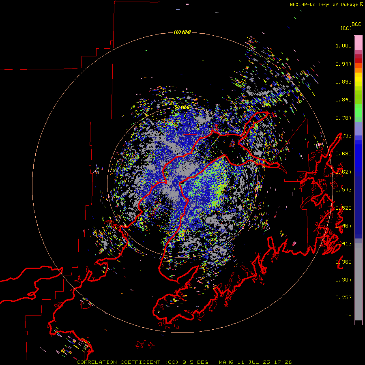Click the 0.307 scale value
365x365 pixels.
344,279
